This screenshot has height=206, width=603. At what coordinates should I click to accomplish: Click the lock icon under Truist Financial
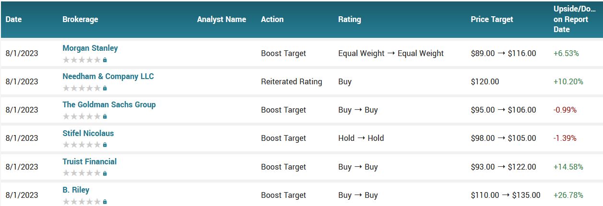[105, 173]
